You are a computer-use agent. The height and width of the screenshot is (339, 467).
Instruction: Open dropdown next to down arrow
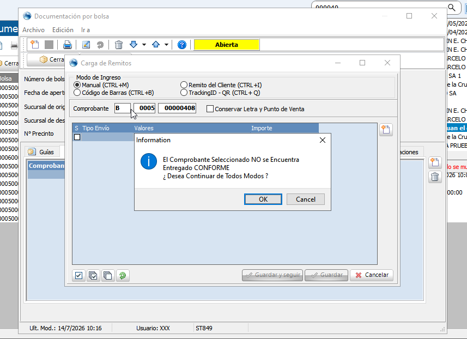pyautogui.click(x=144, y=45)
